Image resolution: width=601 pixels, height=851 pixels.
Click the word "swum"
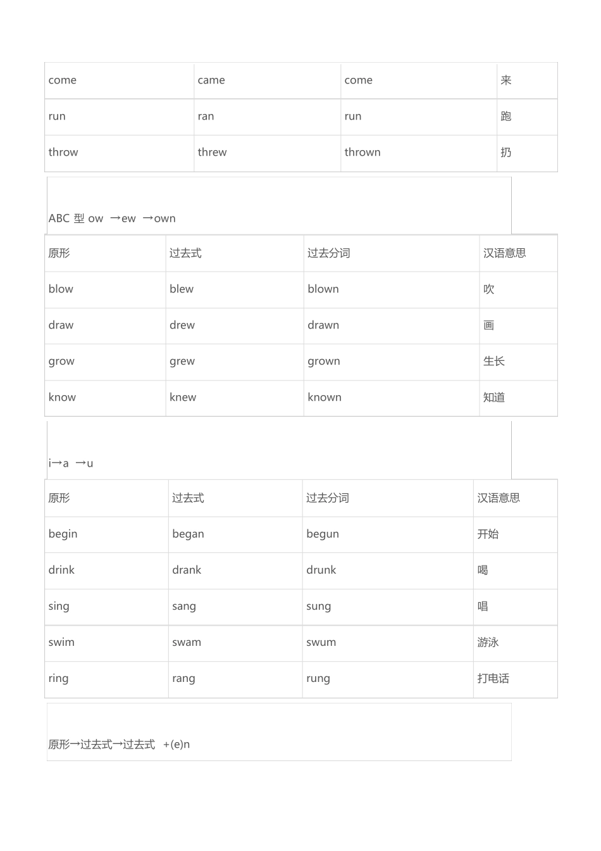(321, 643)
